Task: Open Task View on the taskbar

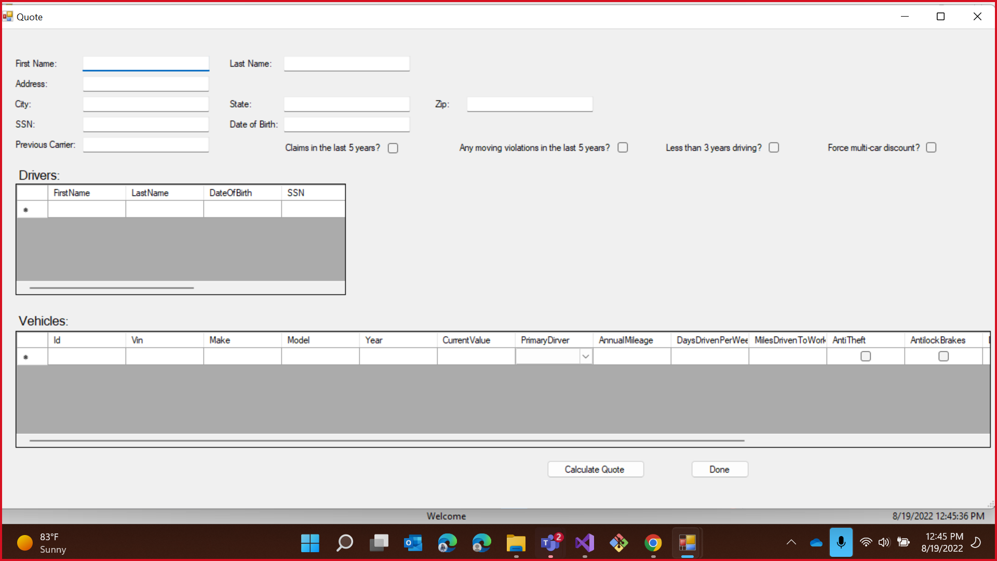Action: 379,543
